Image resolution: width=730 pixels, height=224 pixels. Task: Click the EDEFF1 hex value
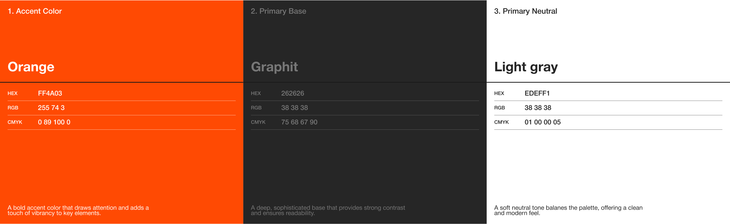[x=537, y=93]
